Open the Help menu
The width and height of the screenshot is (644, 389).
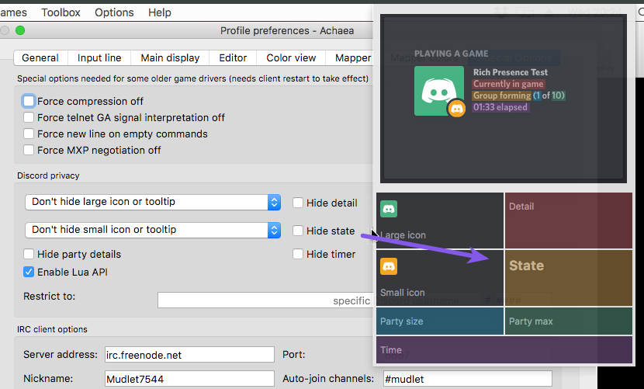pyautogui.click(x=160, y=12)
